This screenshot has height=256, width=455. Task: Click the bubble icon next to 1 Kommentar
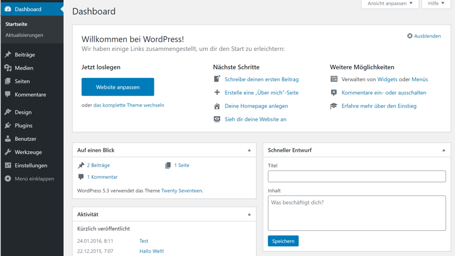(81, 177)
